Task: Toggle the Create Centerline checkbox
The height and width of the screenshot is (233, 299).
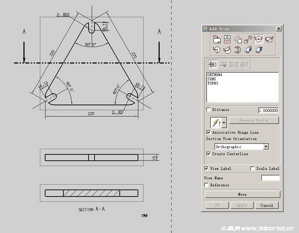Action: 209,154
